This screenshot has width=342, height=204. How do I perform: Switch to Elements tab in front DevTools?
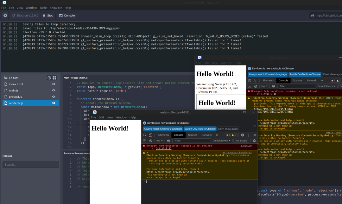pos(163,135)
